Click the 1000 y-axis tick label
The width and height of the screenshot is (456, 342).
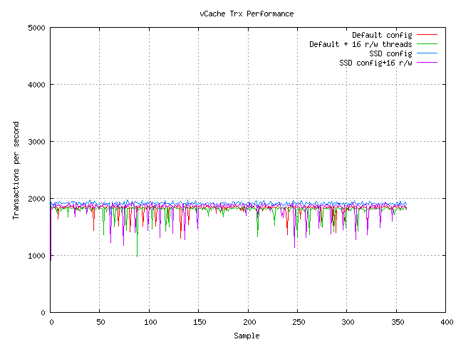tap(37, 256)
